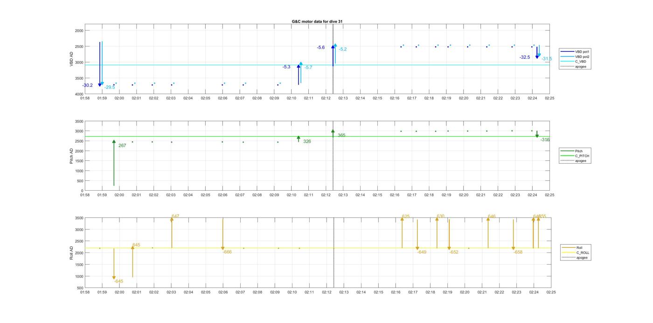
Task: Click the '-666' roll value label
Action: tap(227, 252)
